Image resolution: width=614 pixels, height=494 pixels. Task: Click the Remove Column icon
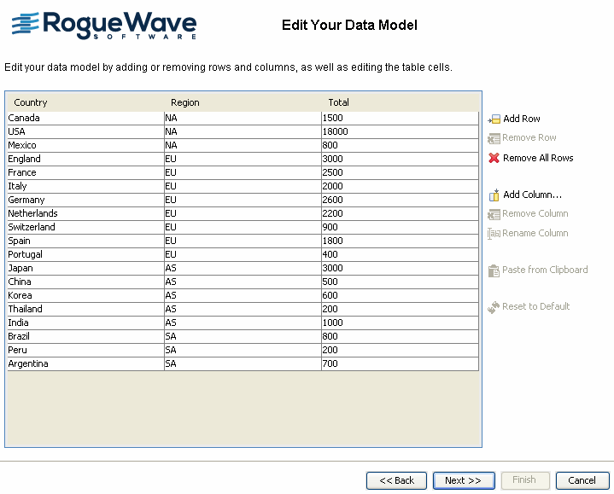click(x=494, y=214)
